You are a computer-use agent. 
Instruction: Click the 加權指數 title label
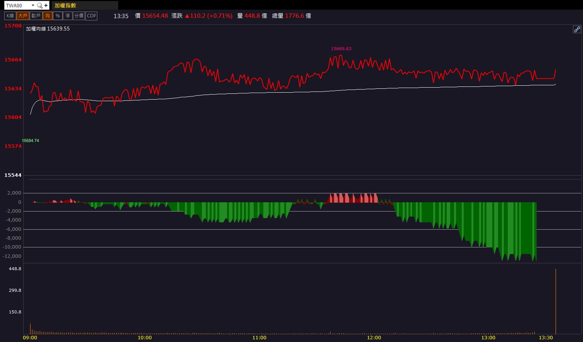(65, 5)
